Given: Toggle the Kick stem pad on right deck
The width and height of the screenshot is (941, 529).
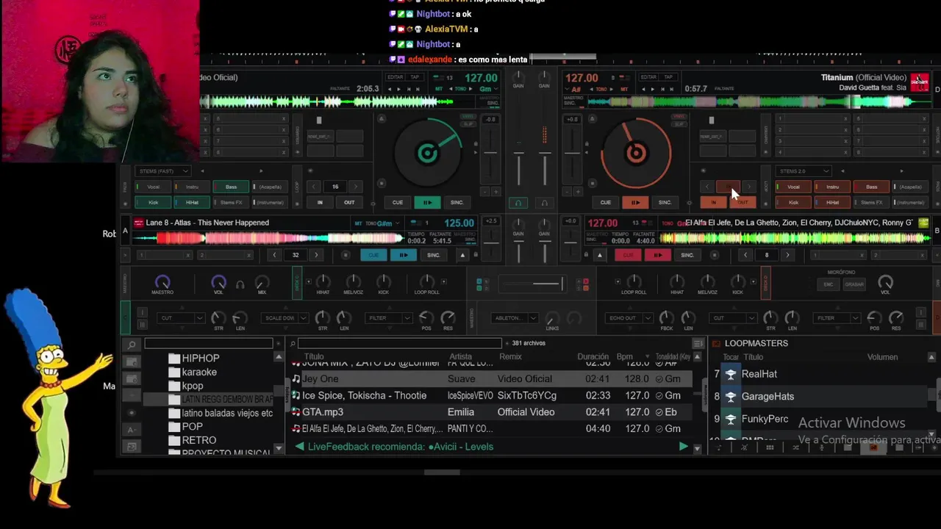Looking at the screenshot, I should [x=793, y=202].
